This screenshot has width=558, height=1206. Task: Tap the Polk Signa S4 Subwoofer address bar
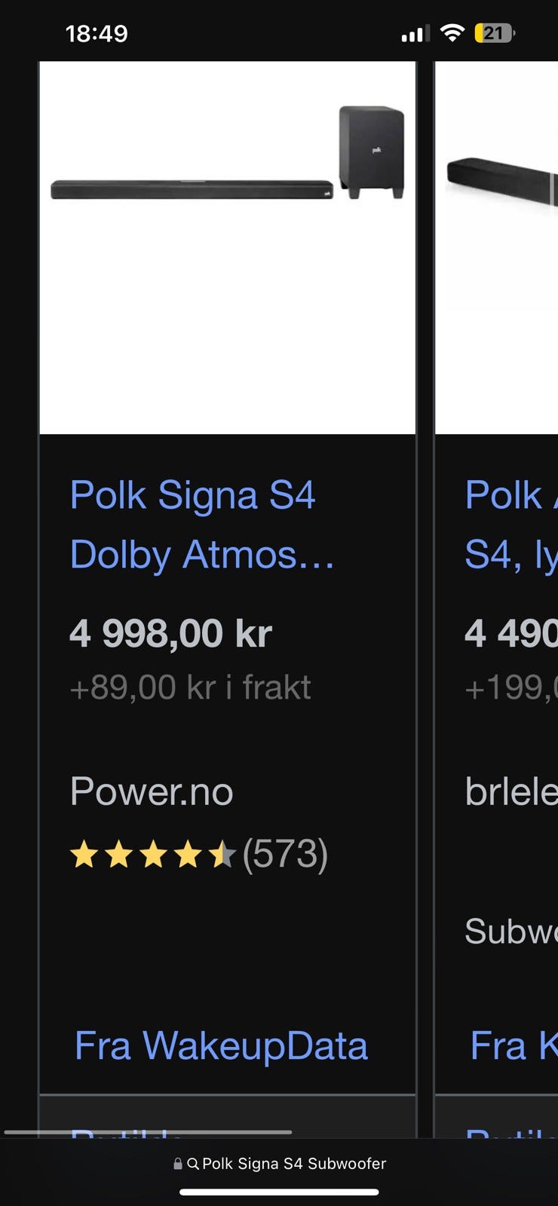coord(279,1164)
